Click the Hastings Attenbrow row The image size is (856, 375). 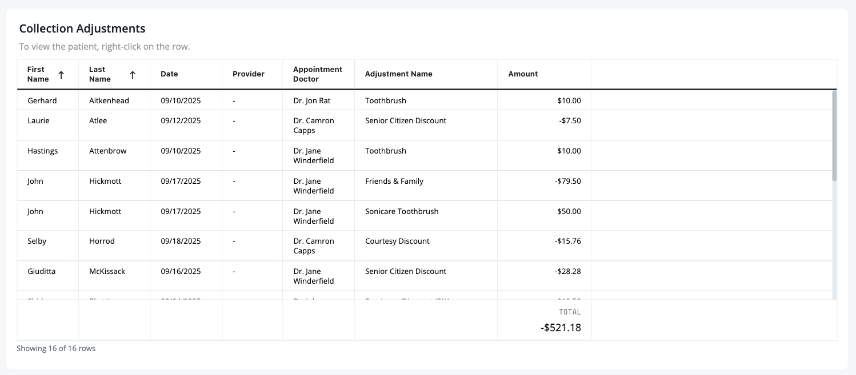(x=425, y=156)
